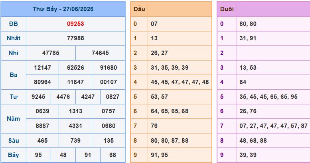Select the Đầu row 4 values
The image size is (310, 163).
pyautogui.click(x=180, y=82)
